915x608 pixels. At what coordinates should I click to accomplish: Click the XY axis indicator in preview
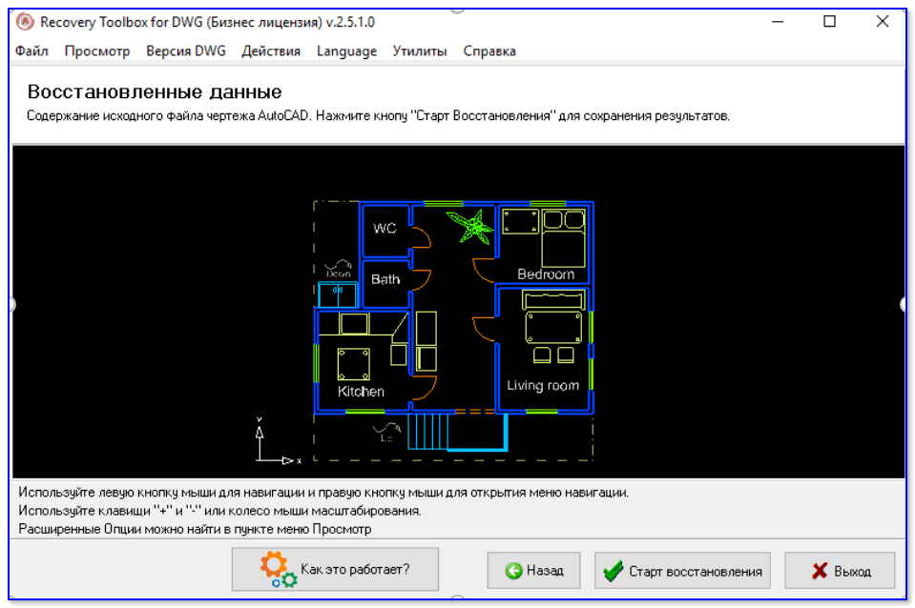(278, 441)
